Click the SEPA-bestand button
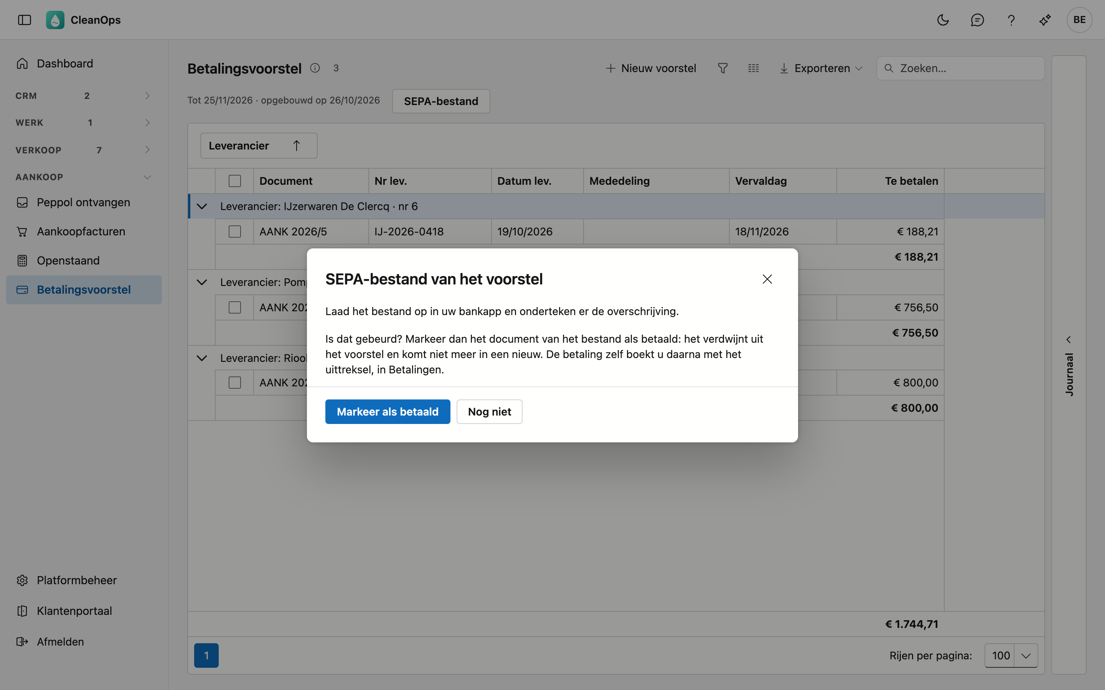This screenshot has height=690, width=1105. [441, 101]
